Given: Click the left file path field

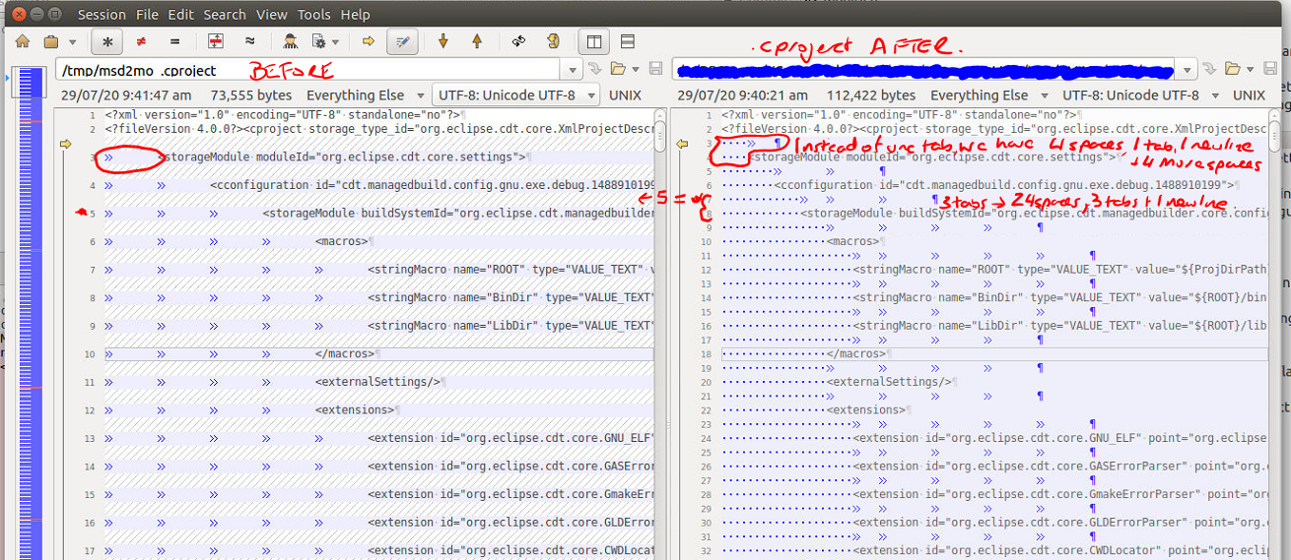Looking at the screenshot, I should pyautogui.click(x=309, y=69).
